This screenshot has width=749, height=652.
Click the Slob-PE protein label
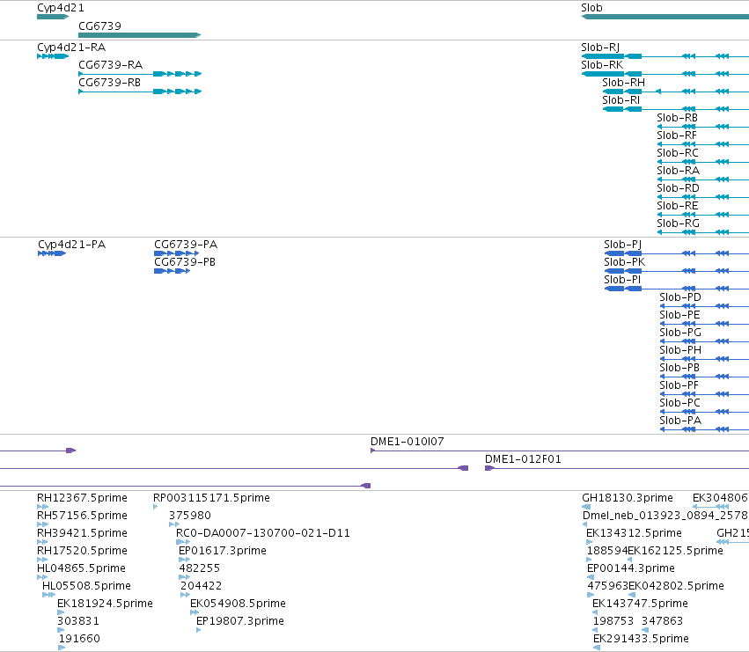click(x=679, y=315)
